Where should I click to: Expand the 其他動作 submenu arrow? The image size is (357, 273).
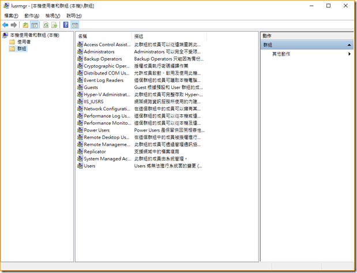point(350,54)
